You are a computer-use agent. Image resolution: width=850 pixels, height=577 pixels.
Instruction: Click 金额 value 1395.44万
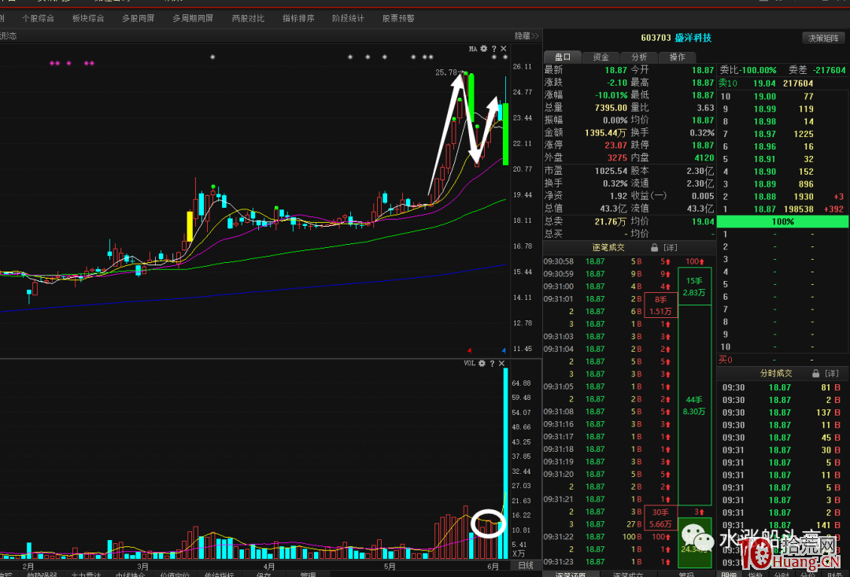(x=605, y=133)
